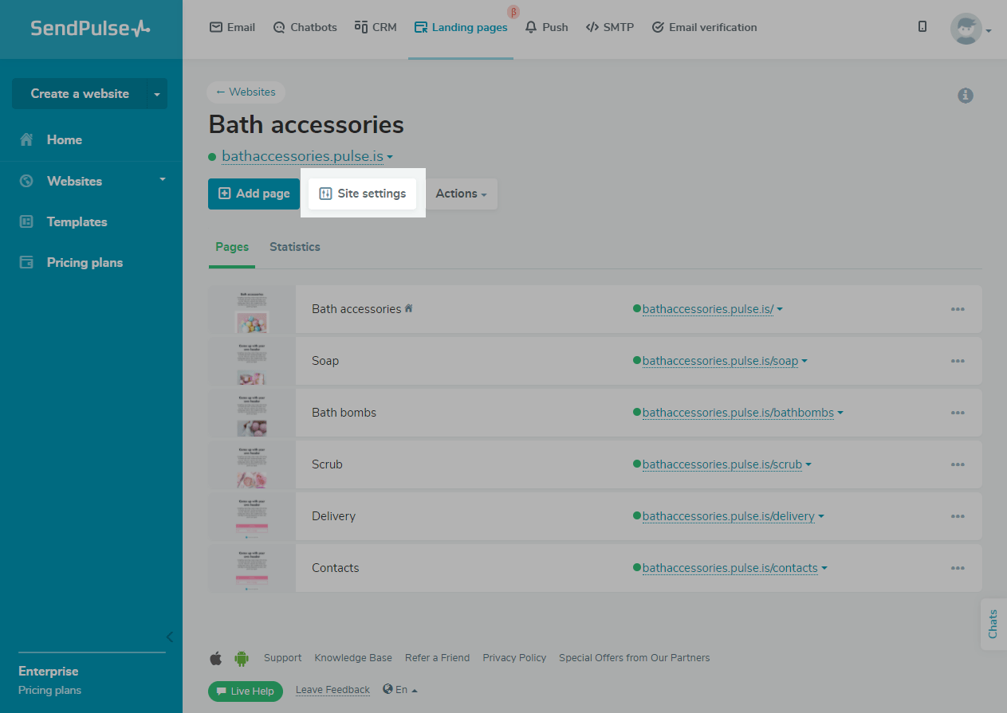
Task: Open the Android app icon
Action: click(242, 658)
